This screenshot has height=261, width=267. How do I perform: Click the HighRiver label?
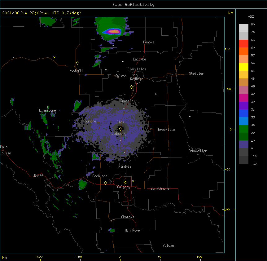pyautogui.click(x=133, y=230)
